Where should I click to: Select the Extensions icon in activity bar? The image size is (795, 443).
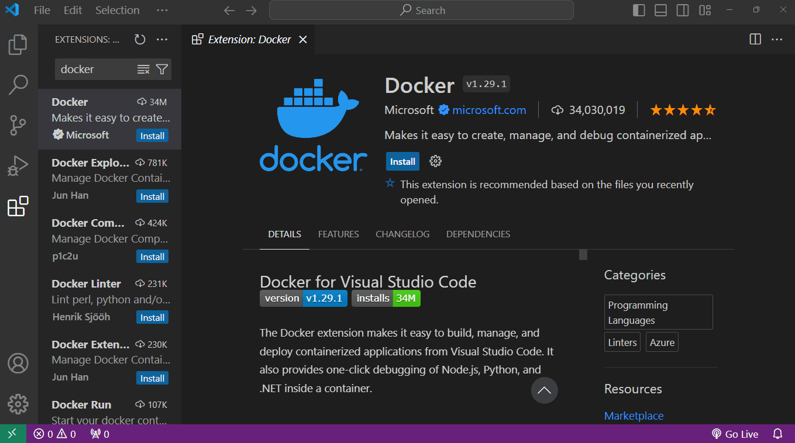point(18,206)
